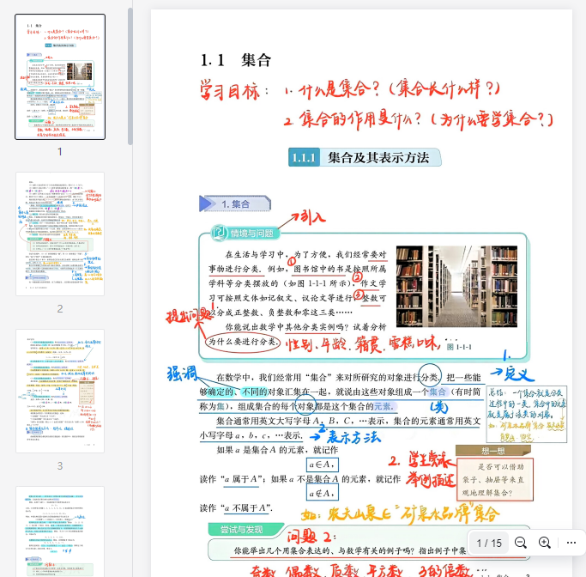Click thumbnail page label 2
586x577 pixels.
point(60,308)
